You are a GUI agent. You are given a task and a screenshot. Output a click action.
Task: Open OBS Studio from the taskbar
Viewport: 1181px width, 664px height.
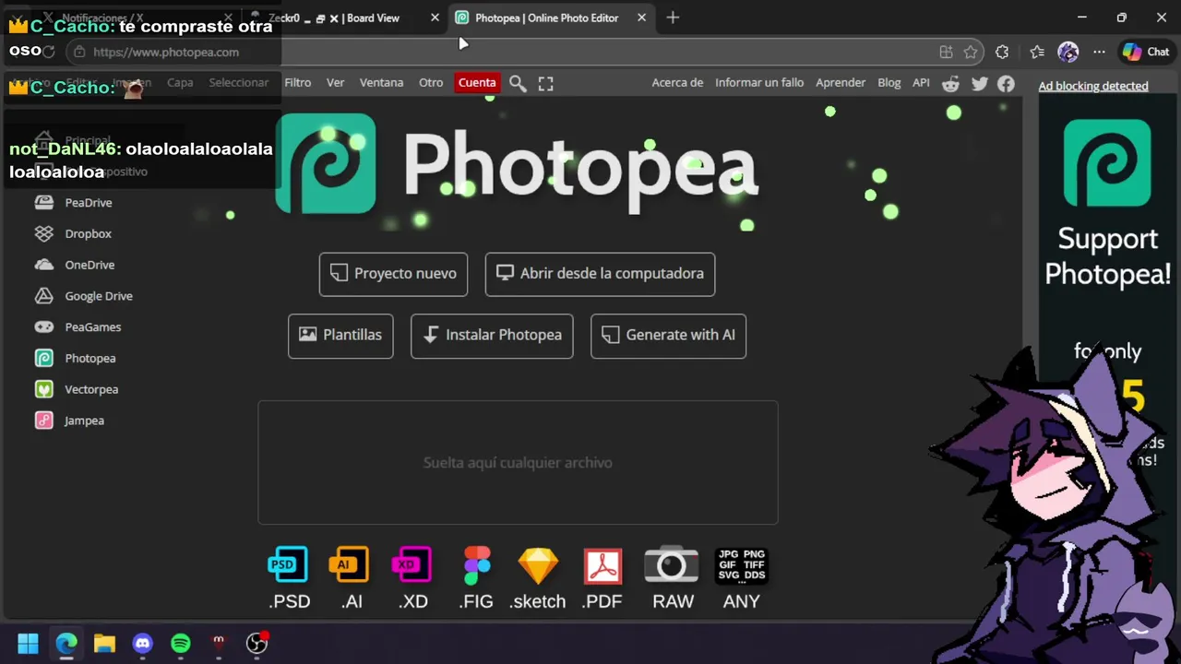257,644
